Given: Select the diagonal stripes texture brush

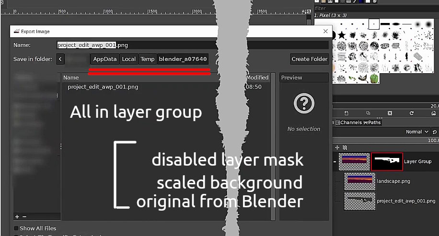Looking at the screenshot, I should [418, 57].
